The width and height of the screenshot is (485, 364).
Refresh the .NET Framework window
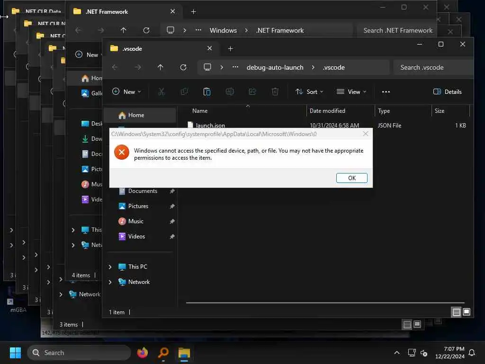[146, 30]
